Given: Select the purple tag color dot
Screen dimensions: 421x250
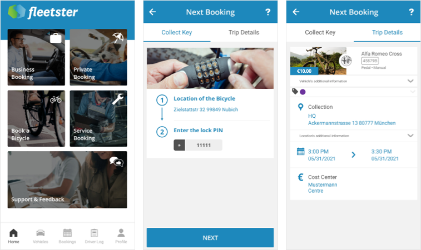Looking at the screenshot, I should coord(303,92).
